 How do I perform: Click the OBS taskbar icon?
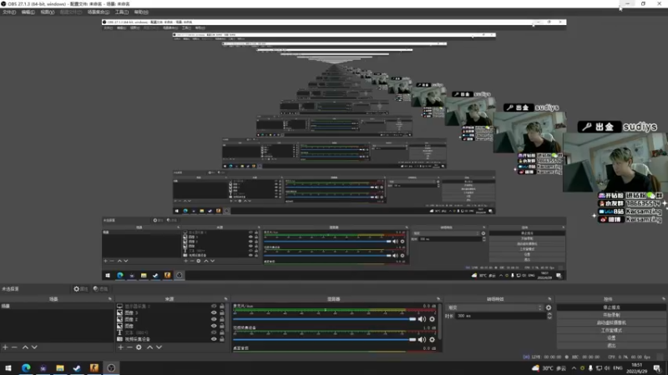tap(111, 367)
